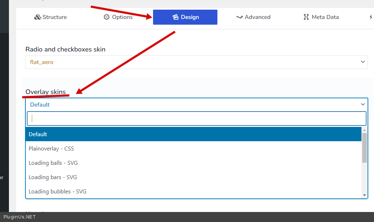Click the lightning bolt icon tab

tap(371, 17)
